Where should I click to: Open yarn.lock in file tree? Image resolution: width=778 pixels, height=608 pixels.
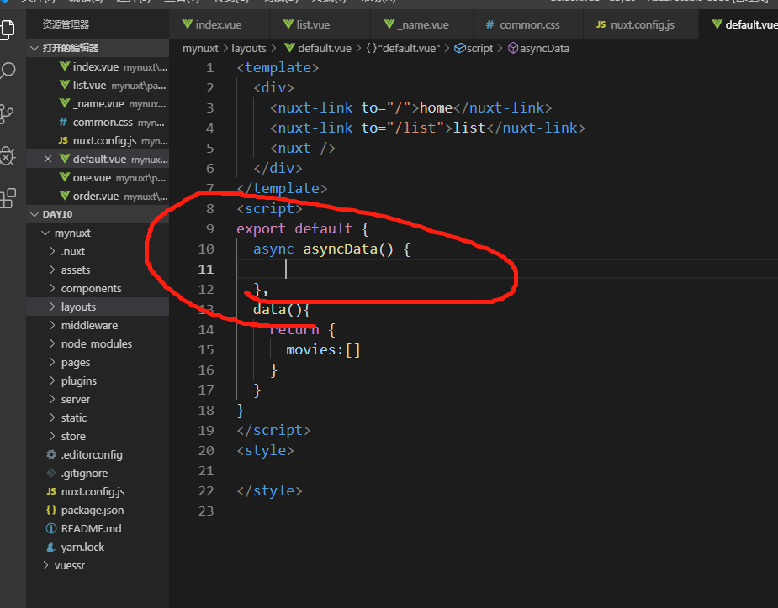[x=98, y=547]
